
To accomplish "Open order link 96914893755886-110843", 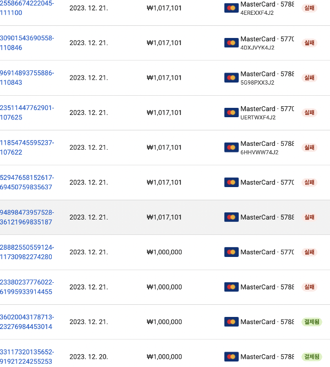I will pos(27,78).
